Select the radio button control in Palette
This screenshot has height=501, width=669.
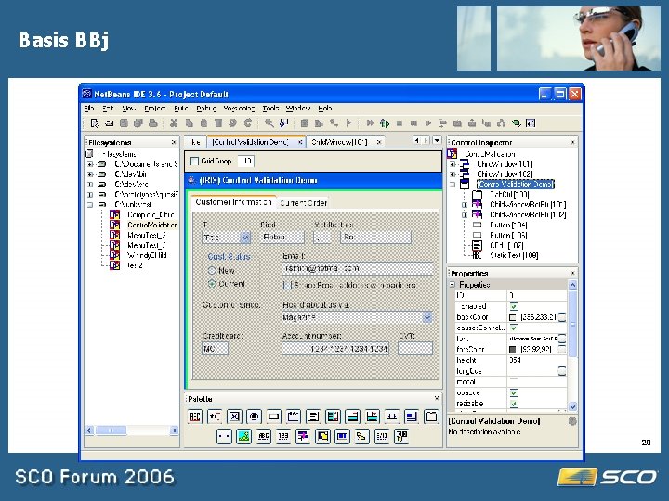pos(254,417)
